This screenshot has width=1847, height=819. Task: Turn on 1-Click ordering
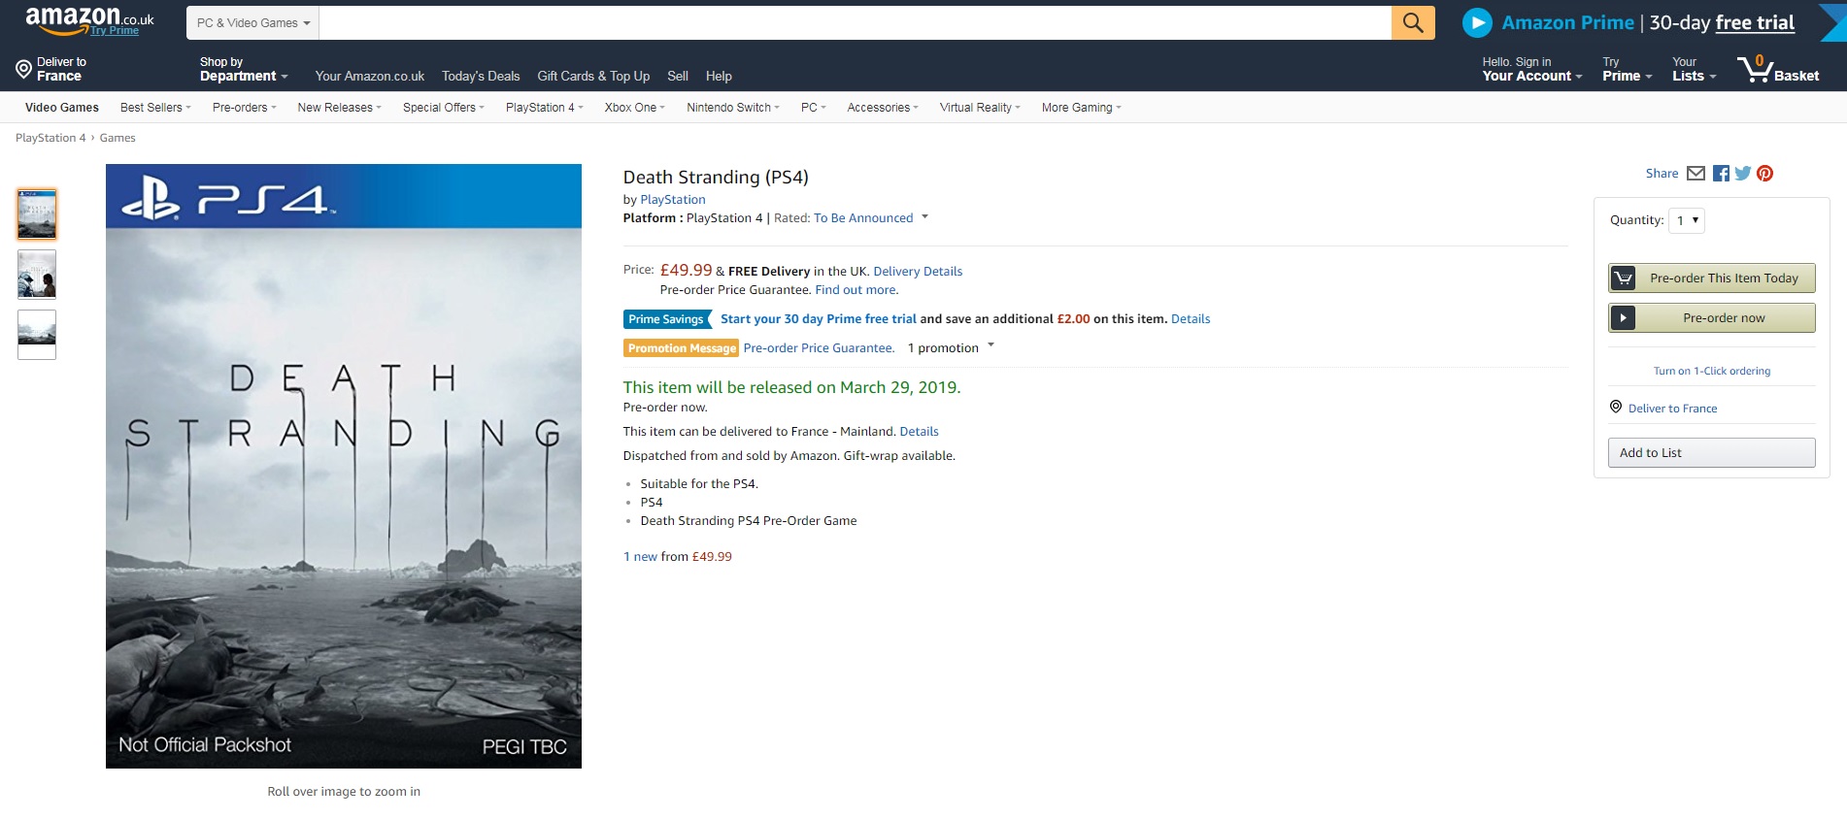point(1712,371)
